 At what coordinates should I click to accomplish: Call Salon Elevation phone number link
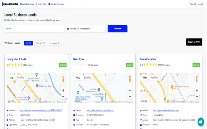pyautogui.click(x=158, y=115)
